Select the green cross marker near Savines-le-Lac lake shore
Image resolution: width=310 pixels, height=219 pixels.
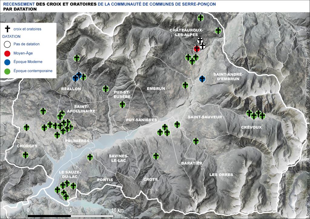[90, 157]
